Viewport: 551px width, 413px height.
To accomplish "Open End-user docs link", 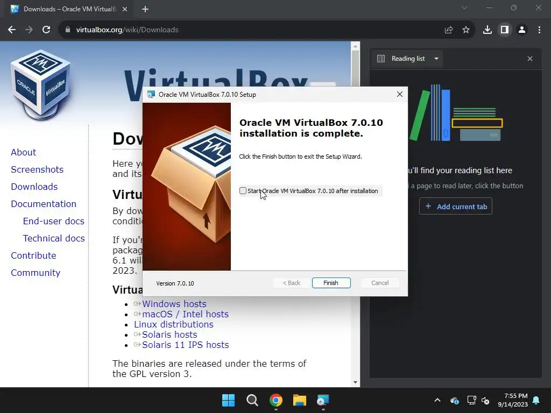I will tap(54, 221).
